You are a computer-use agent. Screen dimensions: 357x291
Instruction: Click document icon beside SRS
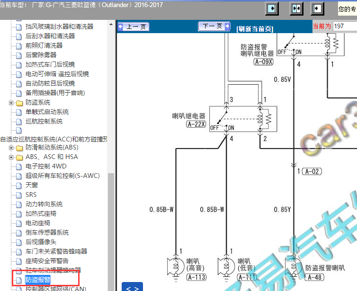click(x=19, y=195)
